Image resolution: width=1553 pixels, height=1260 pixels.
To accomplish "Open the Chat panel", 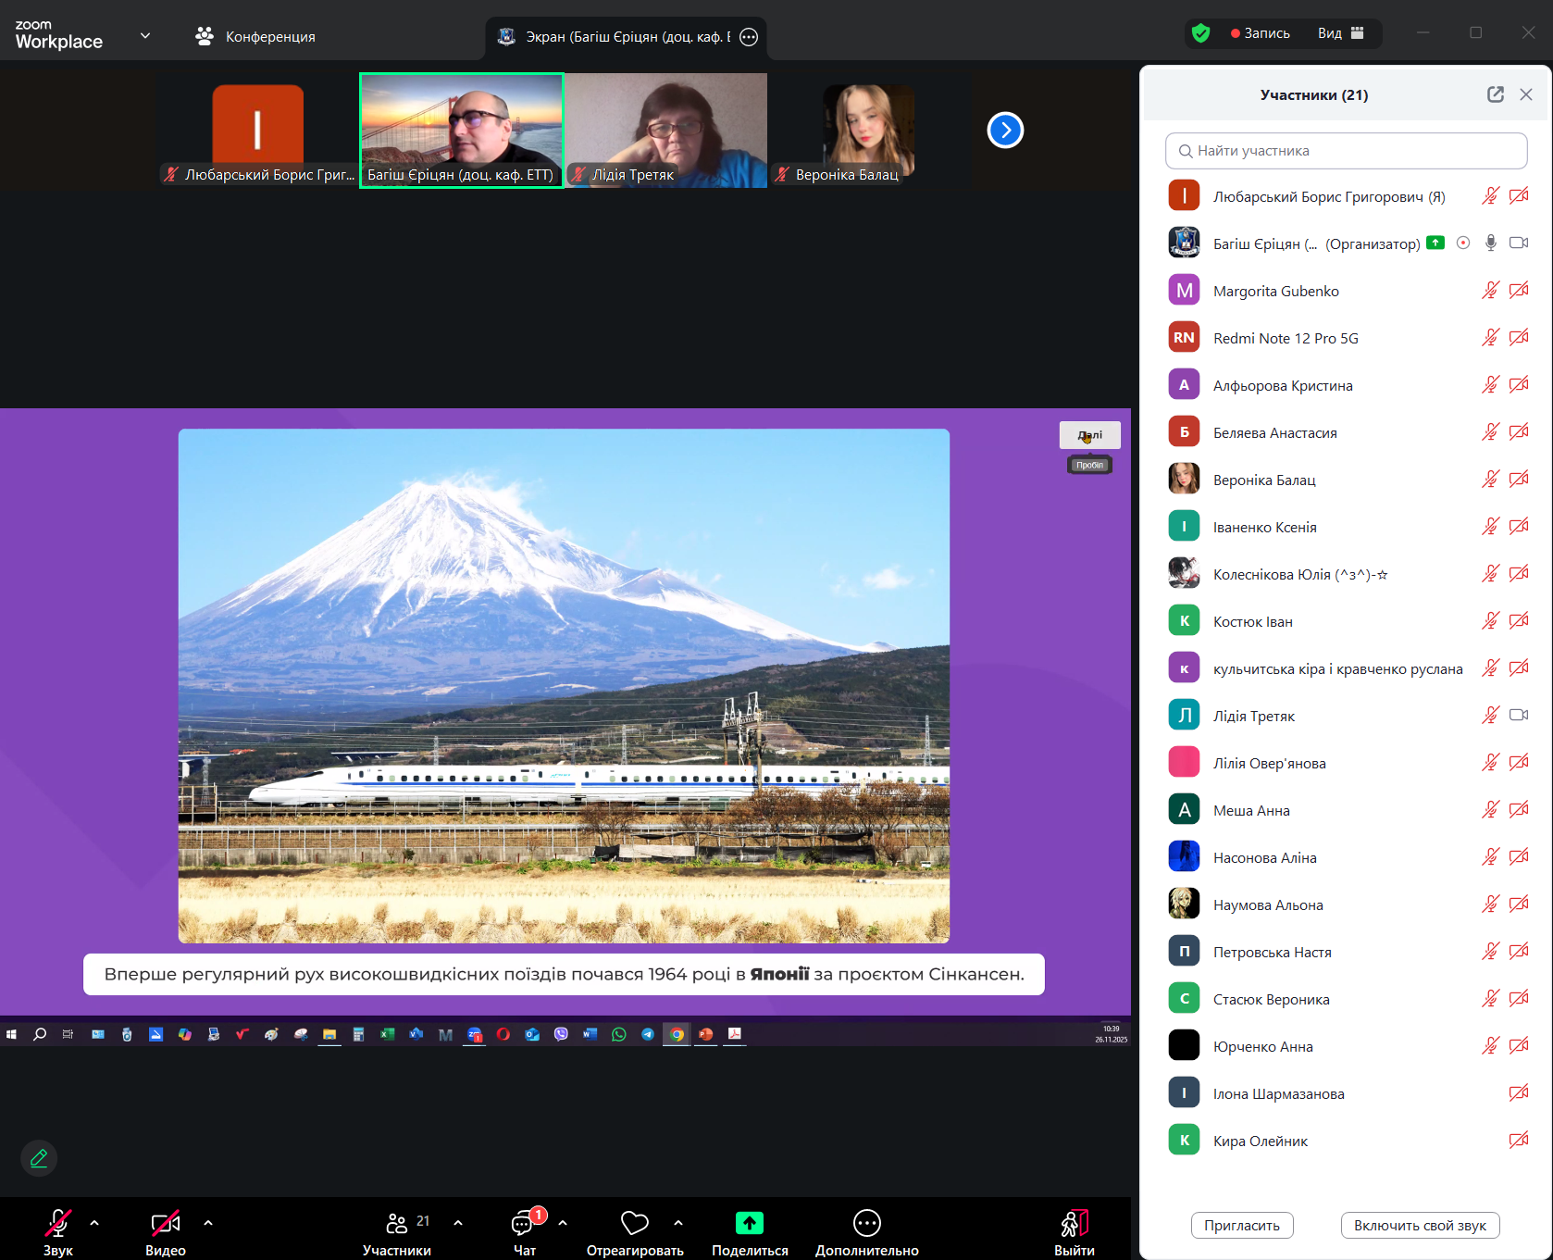I will click(524, 1224).
